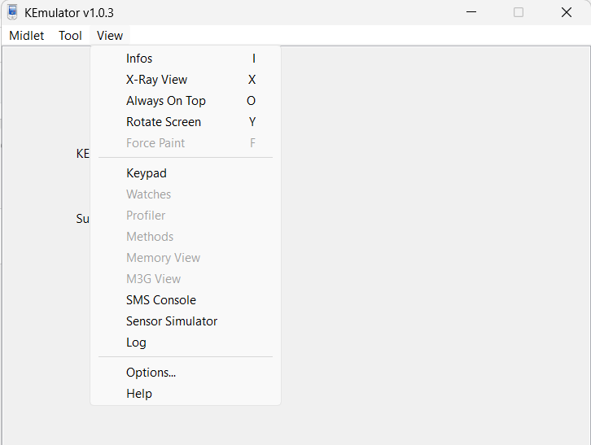
Task: Open the Options... dialog
Action: [151, 373]
